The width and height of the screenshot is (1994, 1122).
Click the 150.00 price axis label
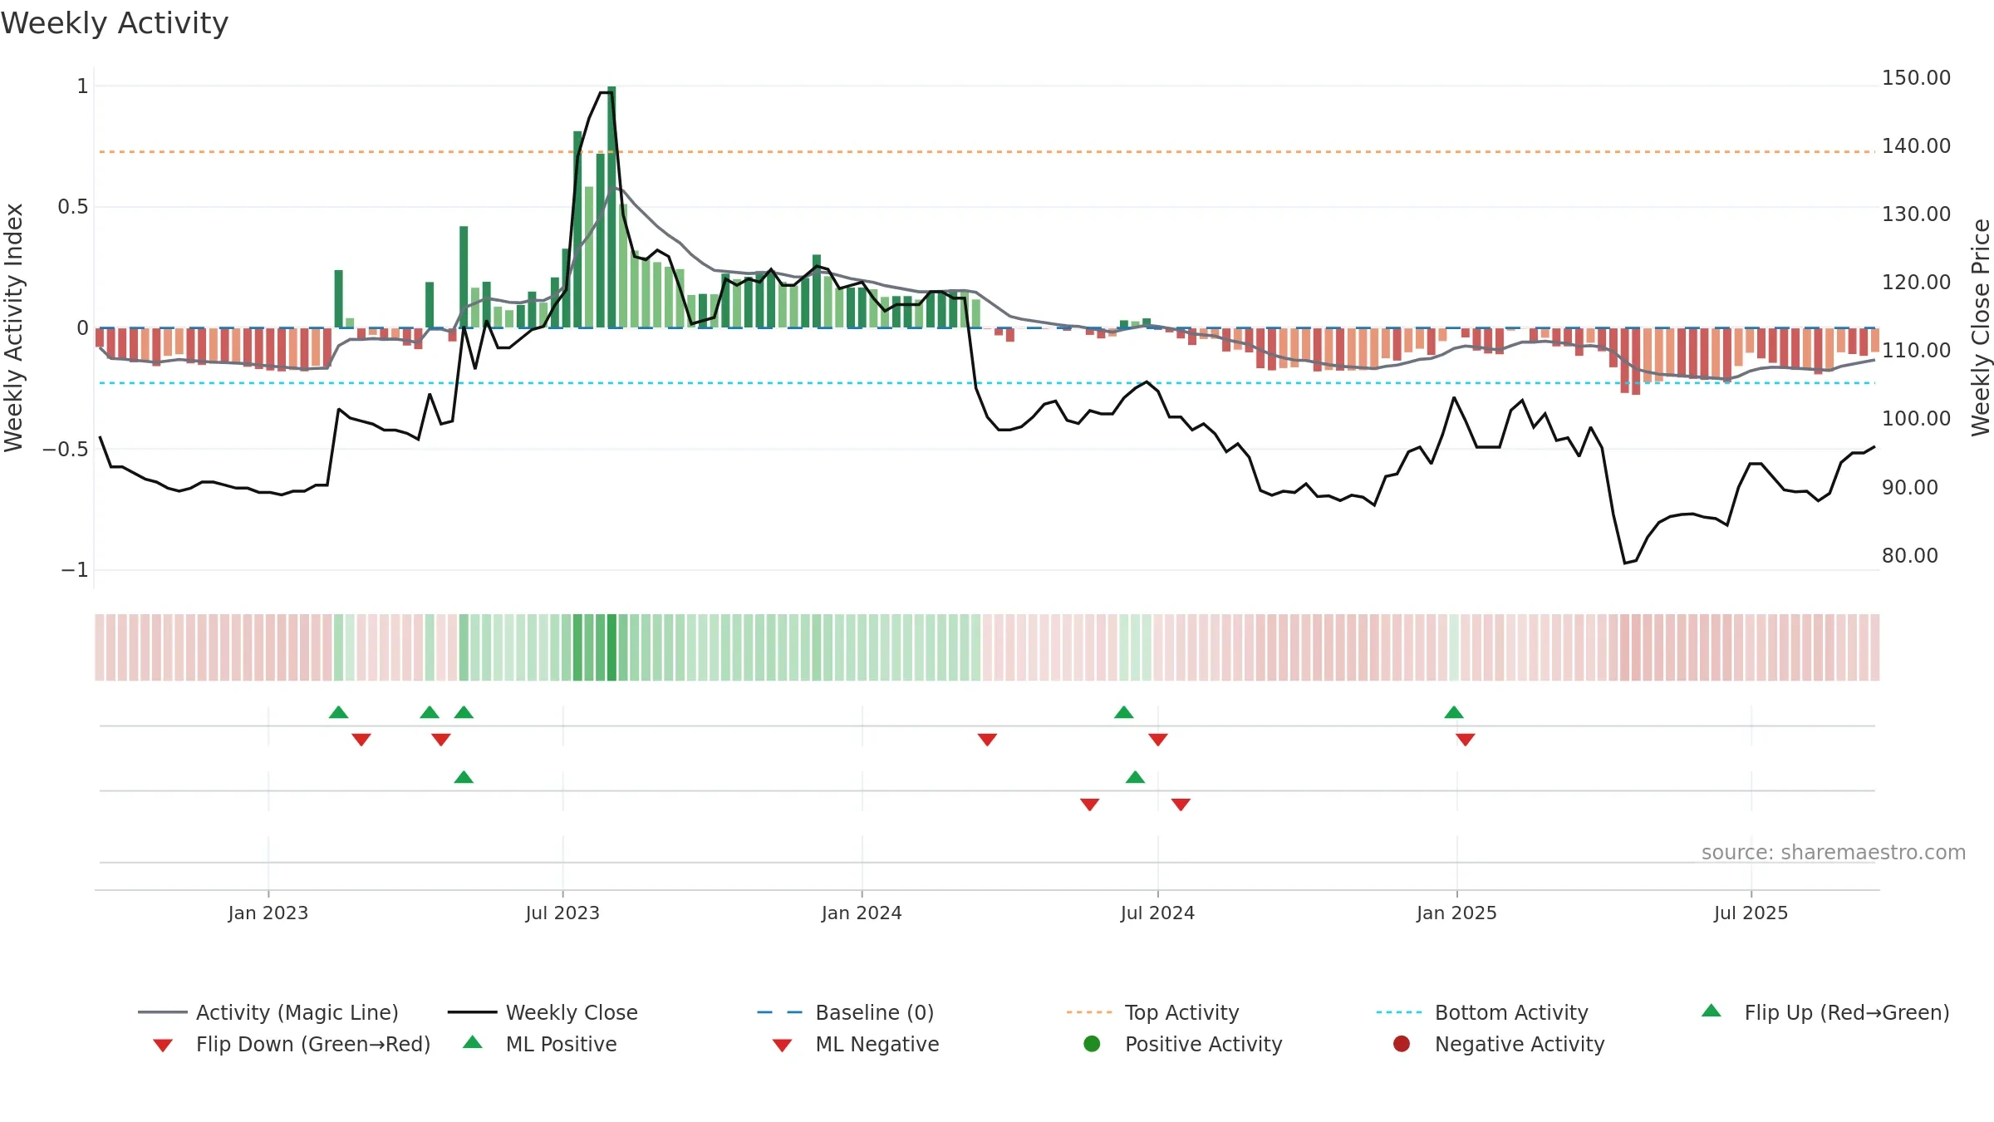point(1916,78)
